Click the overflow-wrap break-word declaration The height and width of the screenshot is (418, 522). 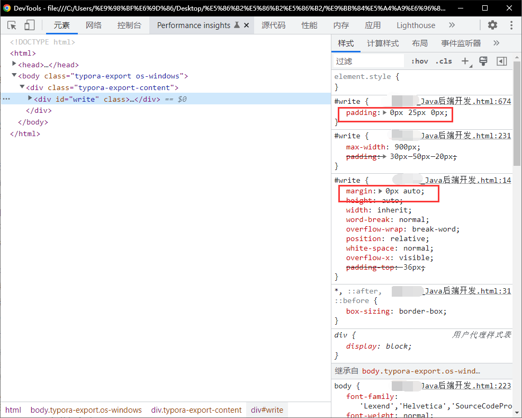click(x=403, y=229)
